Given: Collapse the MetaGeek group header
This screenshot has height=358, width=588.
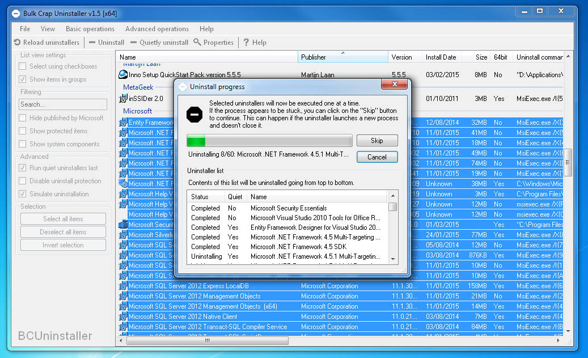Looking at the screenshot, I should (138, 87).
